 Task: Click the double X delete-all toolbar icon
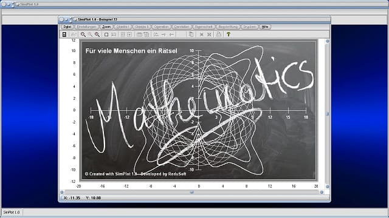click(x=209, y=35)
